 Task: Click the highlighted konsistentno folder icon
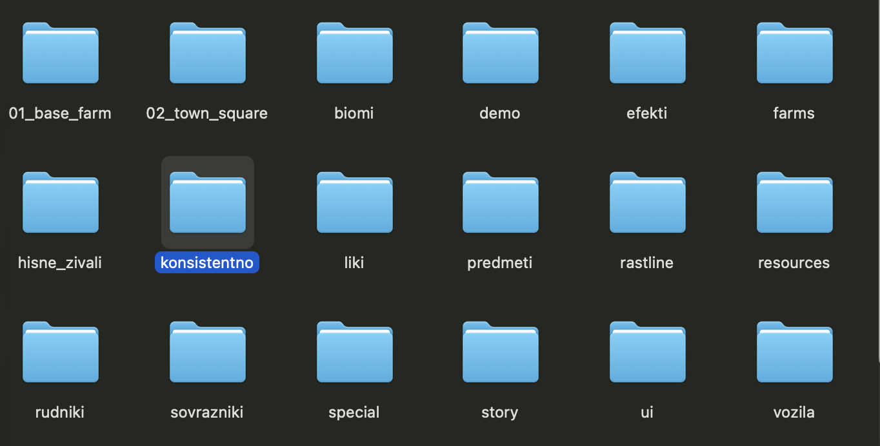tap(207, 203)
